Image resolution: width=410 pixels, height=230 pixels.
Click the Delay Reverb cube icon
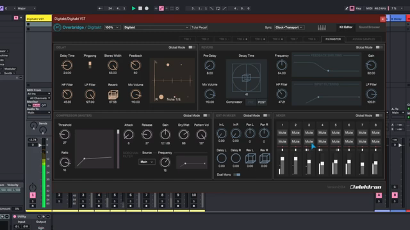[113, 95]
